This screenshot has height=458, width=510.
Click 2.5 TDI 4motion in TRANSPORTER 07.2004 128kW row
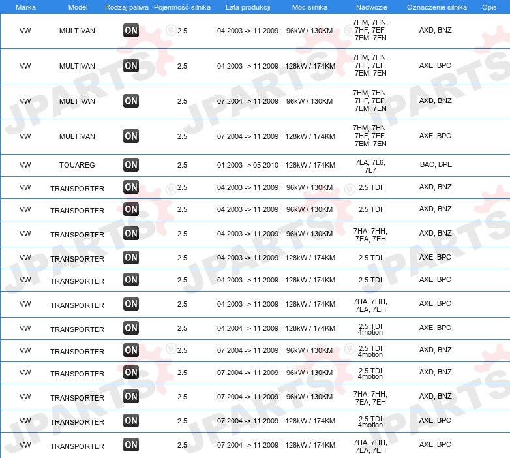[x=370, y=421]
